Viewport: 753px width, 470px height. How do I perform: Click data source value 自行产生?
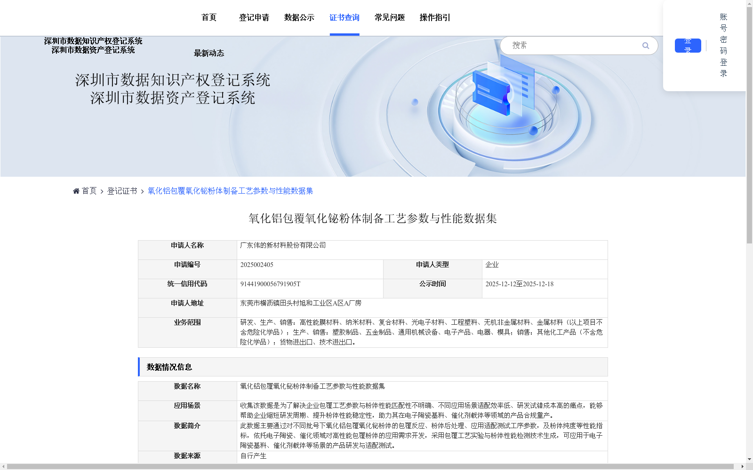253,456
